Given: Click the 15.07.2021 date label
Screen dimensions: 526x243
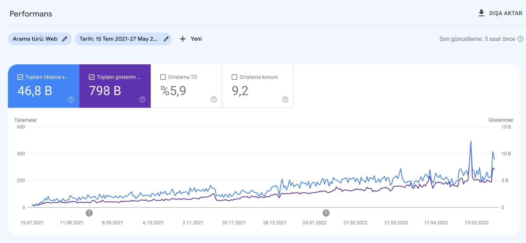Looking at the screenshot, I should click(32, 223).
